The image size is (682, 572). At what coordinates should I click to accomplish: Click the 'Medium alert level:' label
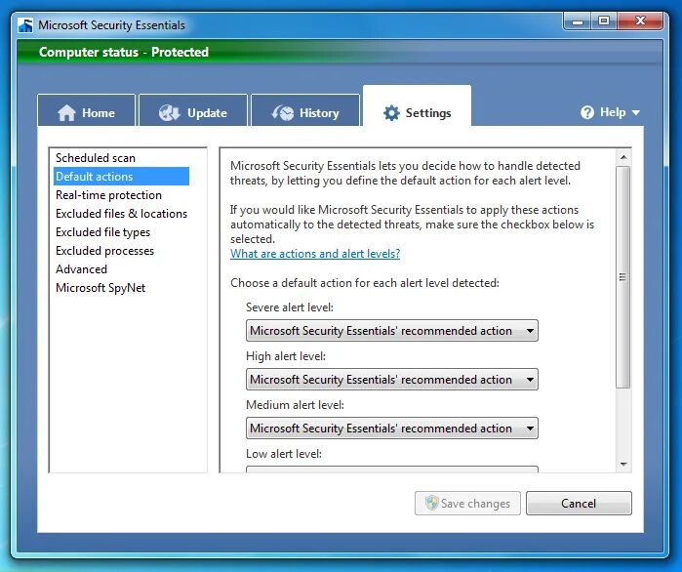point(295,405)
